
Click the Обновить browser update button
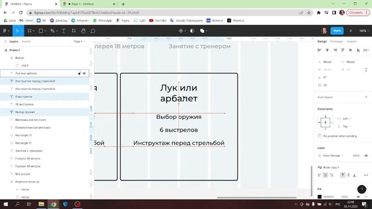[x=358, y=13]
